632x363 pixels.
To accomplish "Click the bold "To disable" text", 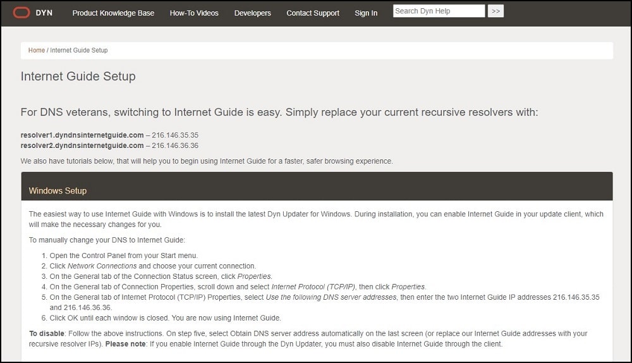I will pos(47,333).
